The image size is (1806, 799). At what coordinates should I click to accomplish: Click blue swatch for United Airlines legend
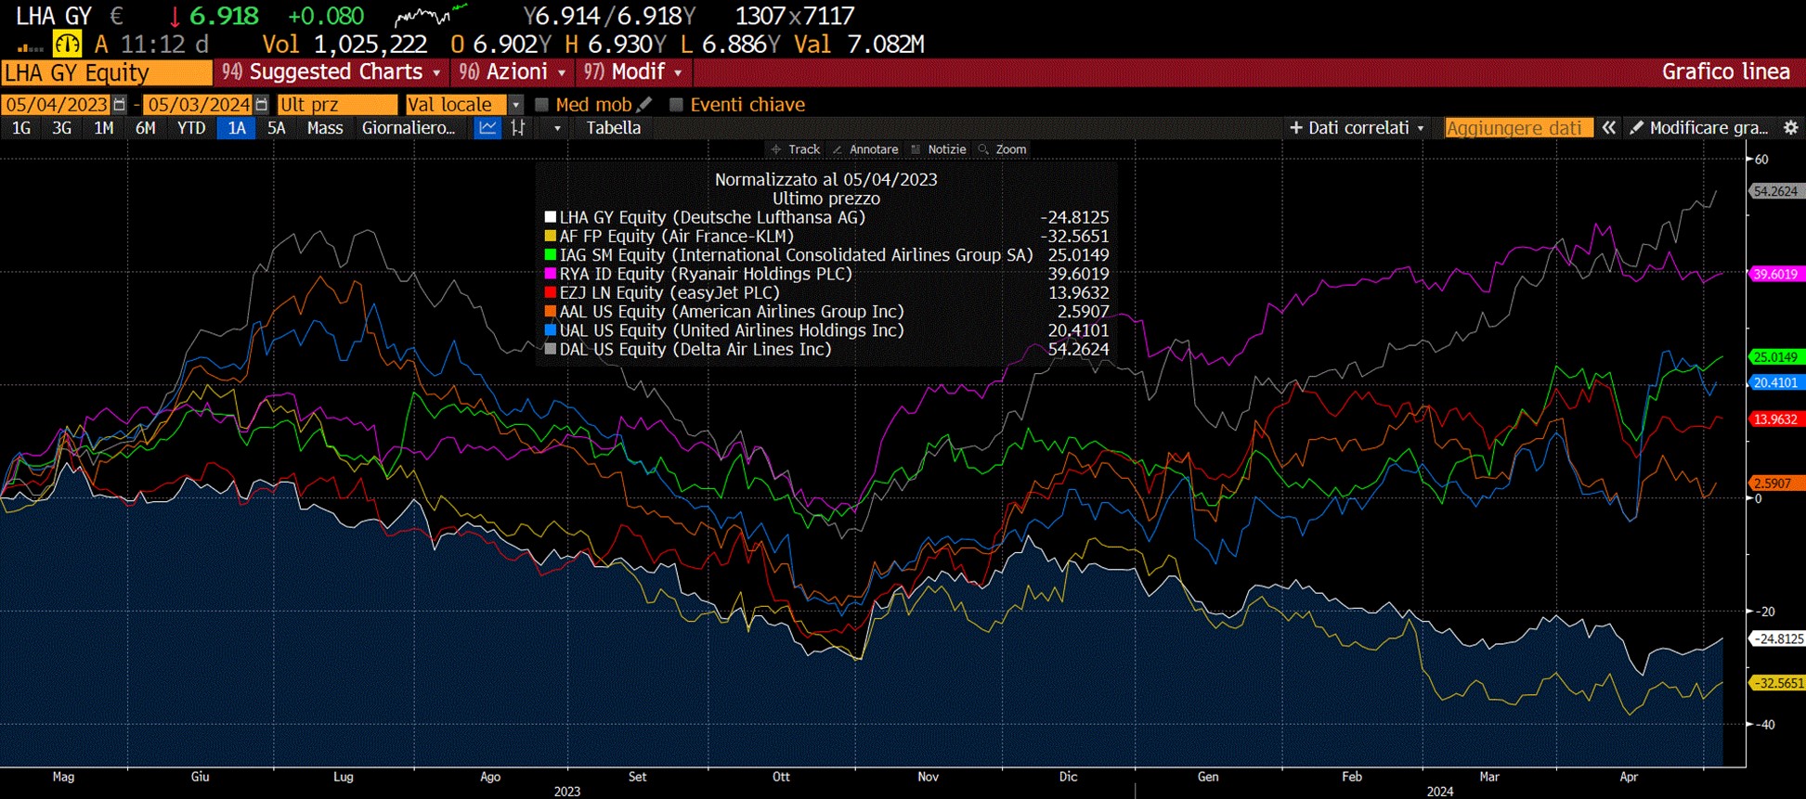(x=550, y=330)
